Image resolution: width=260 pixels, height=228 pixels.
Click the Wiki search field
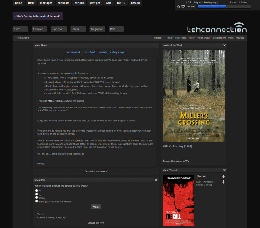click(x=117, y=29)
